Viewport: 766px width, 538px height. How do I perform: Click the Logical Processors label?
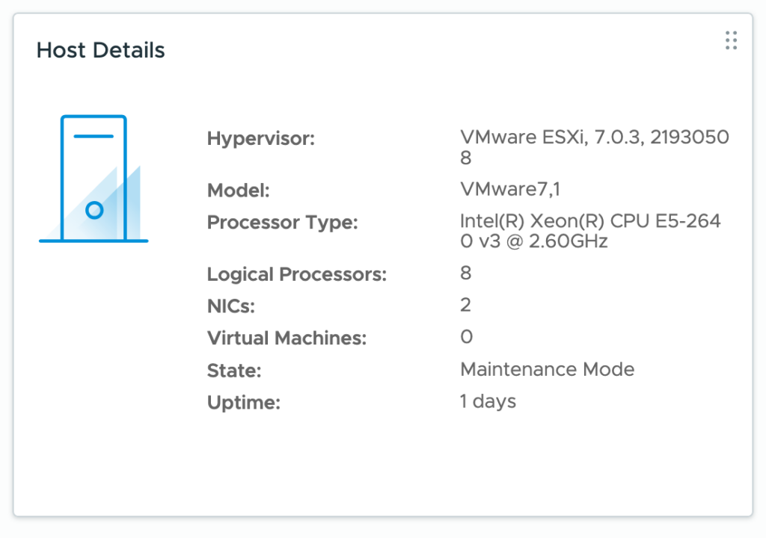pos(297,274)
